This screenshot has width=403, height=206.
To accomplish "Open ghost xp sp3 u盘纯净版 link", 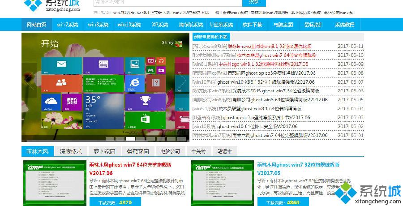I will (266, 117).
